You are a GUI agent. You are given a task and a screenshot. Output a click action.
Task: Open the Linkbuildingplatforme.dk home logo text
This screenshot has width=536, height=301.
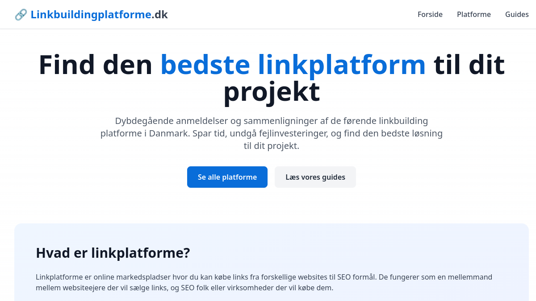point(91,15)
